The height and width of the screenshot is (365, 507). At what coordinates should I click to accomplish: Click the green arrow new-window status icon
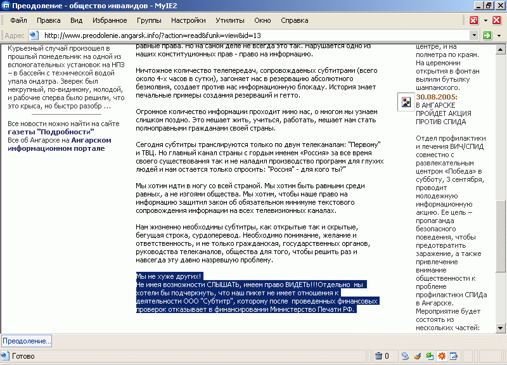(x=430, y=356)
